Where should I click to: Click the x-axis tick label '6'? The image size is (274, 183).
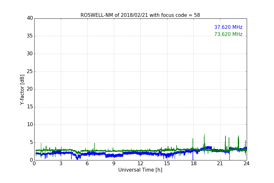point(88,164)
